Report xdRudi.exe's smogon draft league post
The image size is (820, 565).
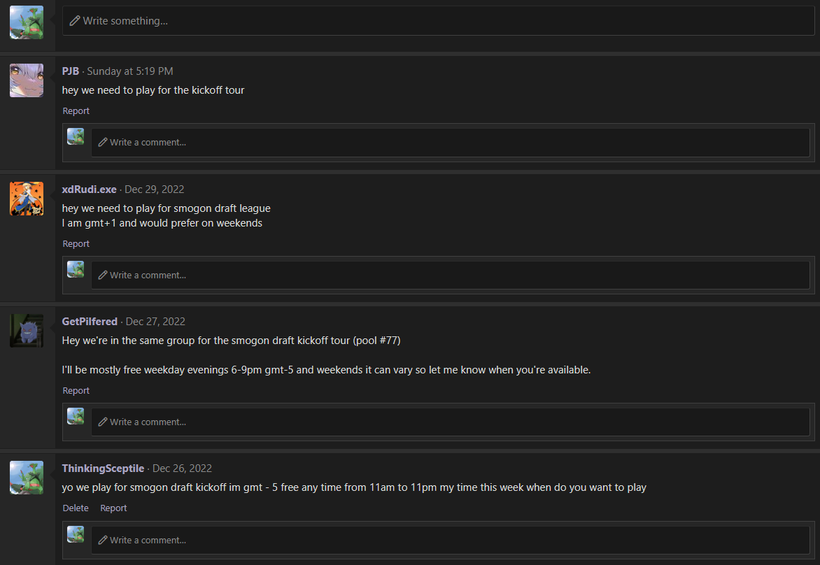pos(76,243)
